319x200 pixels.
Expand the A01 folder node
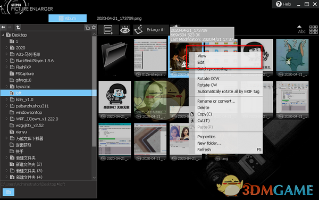point(6,54)
